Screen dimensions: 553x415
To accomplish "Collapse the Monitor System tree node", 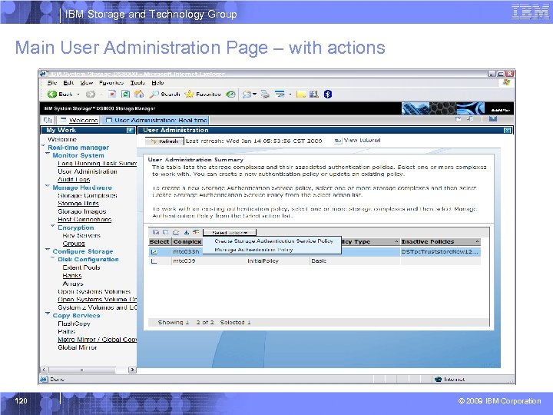I will point(48,154).
